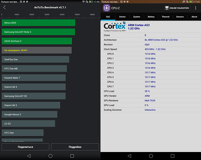Tap the CPU-Z app logo icon
The height and width of the screenshot is (160, 201).
[x=107, y=8]
